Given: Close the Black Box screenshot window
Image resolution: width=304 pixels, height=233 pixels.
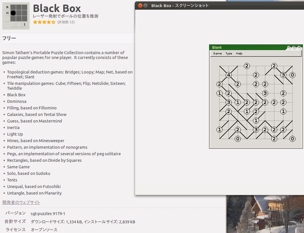Looking at the screenshot, I should (x=140, y=6).
